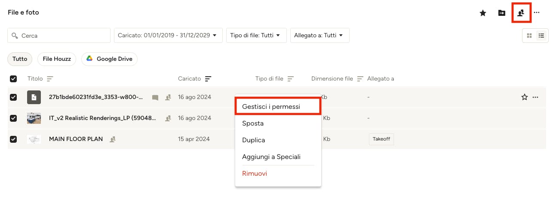This screenshot has width=556, height=198.
Task: Uncheck the MAIN FLOOR PLAN checkbox
Action: [13, 139]
